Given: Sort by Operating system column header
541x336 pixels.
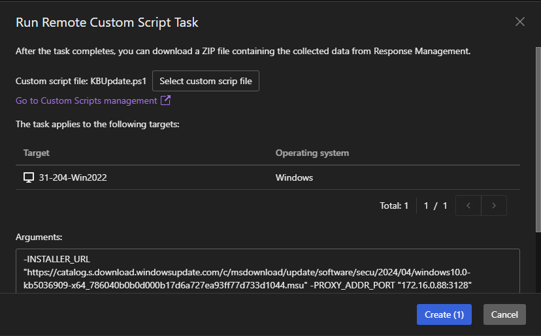Looking at the screenshot, I should (x=312, y=153).
